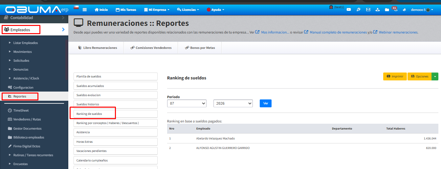The width and height of the screenshot is (441, 169).
Task: Expand Asistencia / iClock in sidebar
Action: pyautogui.click(x=24, y=78)
